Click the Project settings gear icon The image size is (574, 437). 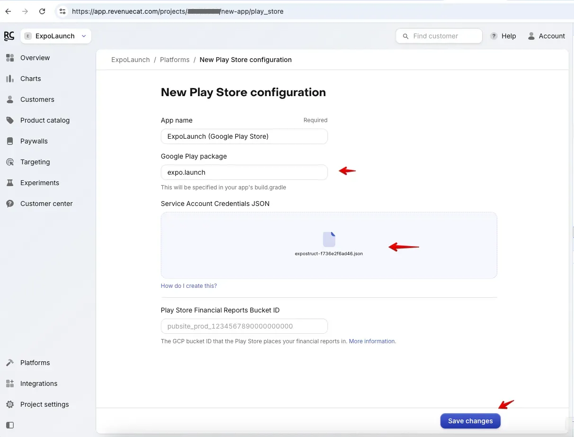click(10, 404)
